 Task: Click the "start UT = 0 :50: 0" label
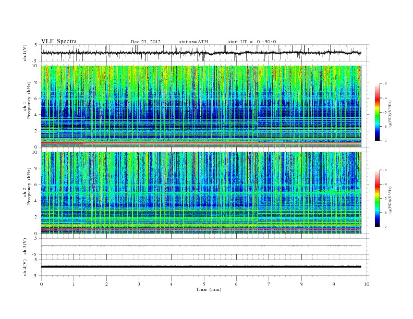pyautogui.click(x=252, y=42)
